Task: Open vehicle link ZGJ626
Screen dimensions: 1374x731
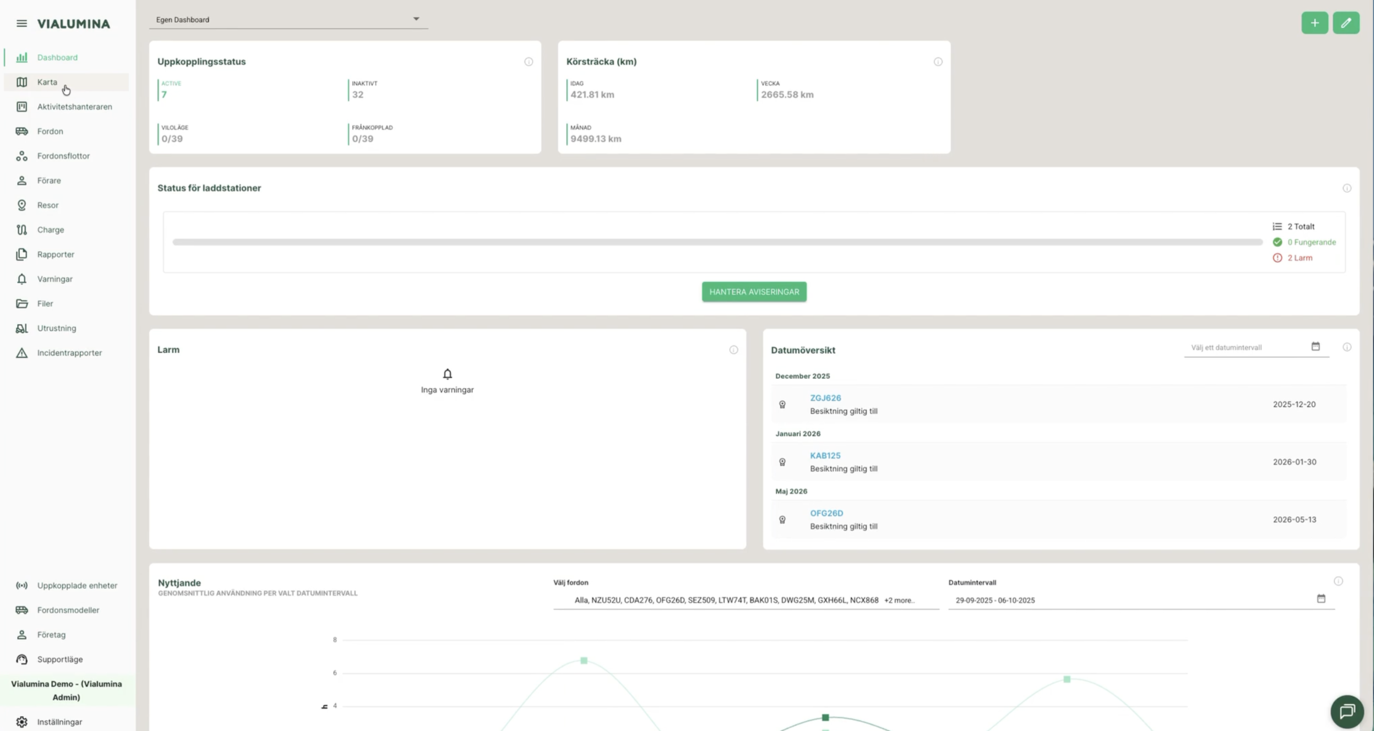Action: [825, 398]
